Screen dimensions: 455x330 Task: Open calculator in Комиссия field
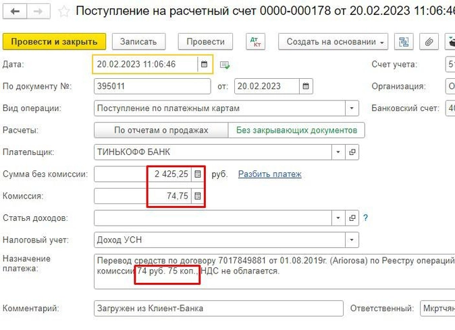197,197
